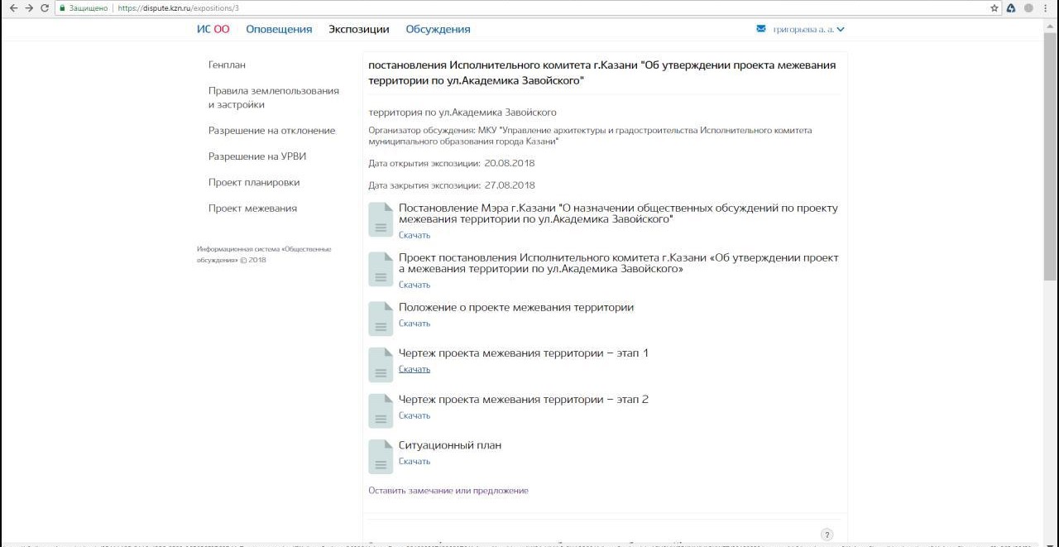1059x547 pixels.
Task: Click the document icon for Чертеж этап 2
Action: [x=381, y=410]
